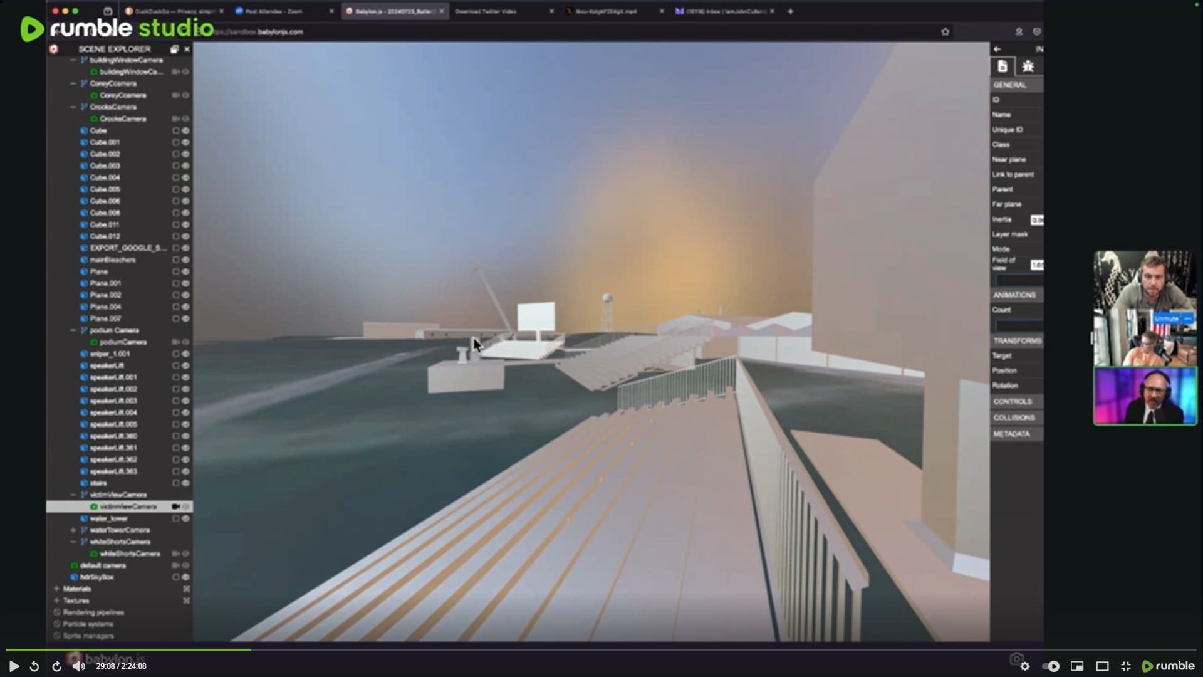
Task: Switch to theater mode view
Action: 1102,666
